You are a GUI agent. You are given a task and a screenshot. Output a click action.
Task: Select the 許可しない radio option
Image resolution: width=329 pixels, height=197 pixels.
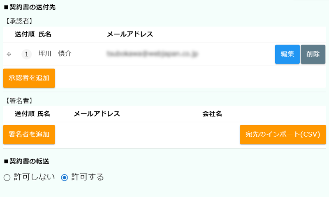click(7, 178)
